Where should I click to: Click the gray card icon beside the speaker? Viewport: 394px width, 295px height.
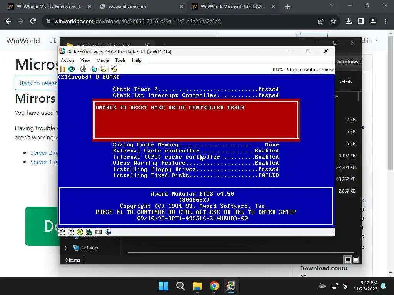click(x=98, y=232)
